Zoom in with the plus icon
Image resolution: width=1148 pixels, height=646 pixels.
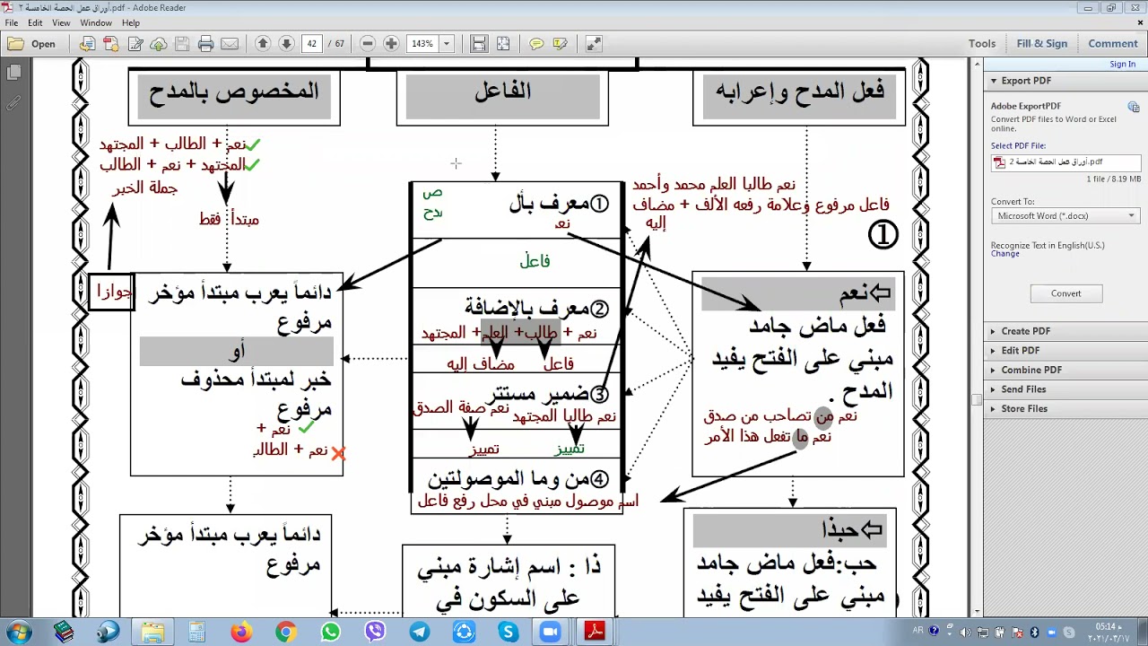coord(391,43)
